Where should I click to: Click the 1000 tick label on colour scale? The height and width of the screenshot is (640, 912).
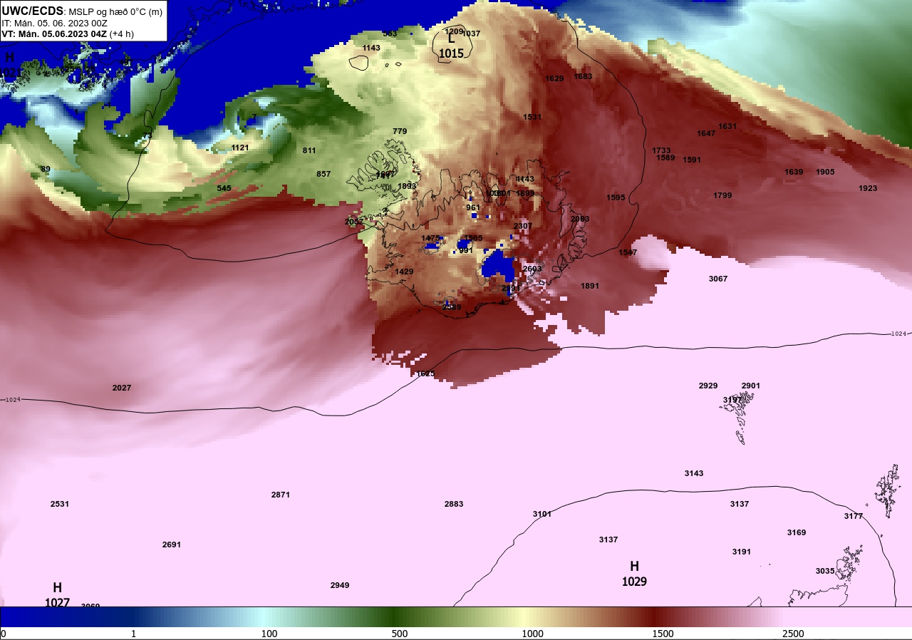tap(532, 634)
